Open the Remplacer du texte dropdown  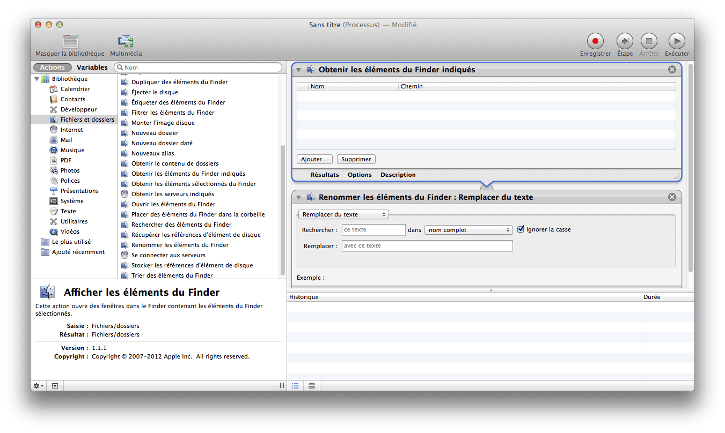343,214
